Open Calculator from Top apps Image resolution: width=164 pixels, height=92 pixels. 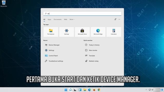pos(114,32)
